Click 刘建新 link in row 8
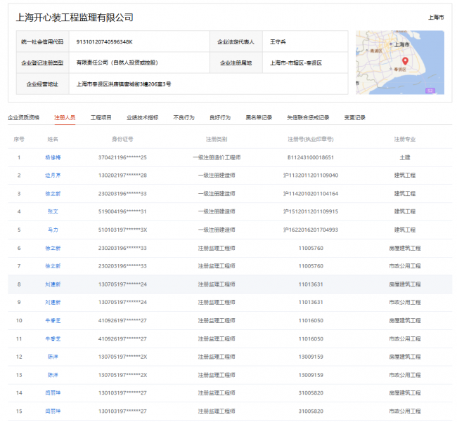 pyautogui.click(x=53, y=284)
